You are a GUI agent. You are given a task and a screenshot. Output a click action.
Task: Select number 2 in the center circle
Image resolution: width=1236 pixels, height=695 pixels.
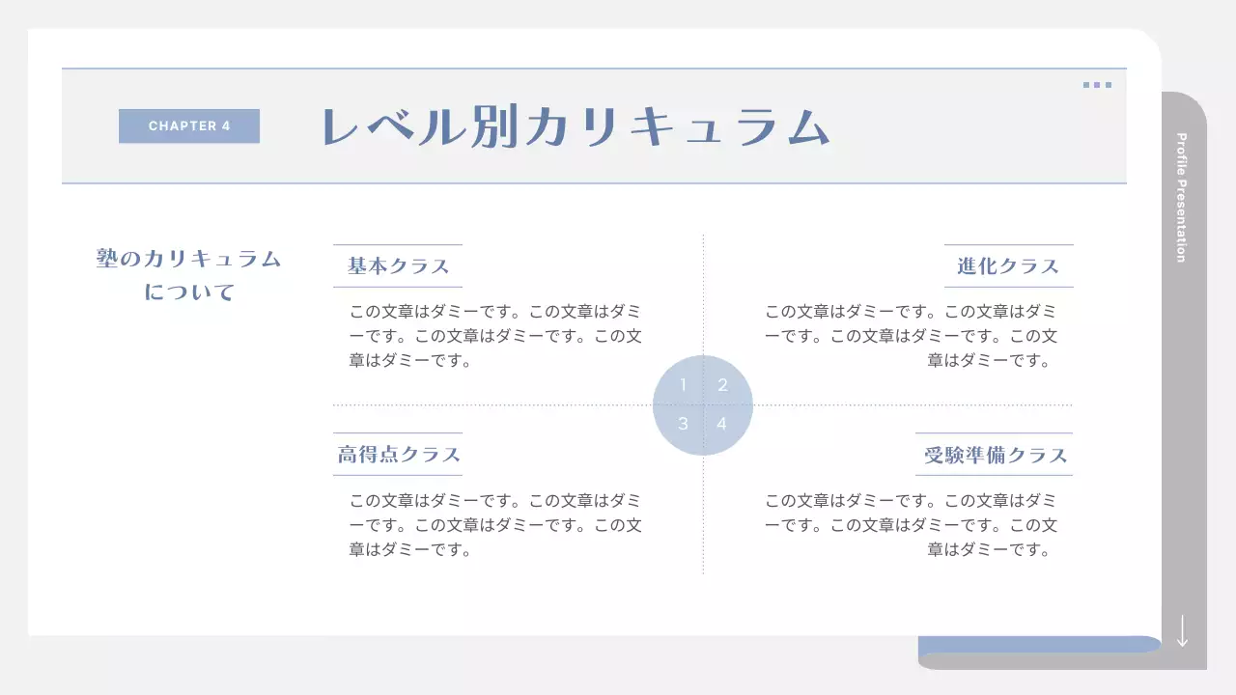coord(722,384)
